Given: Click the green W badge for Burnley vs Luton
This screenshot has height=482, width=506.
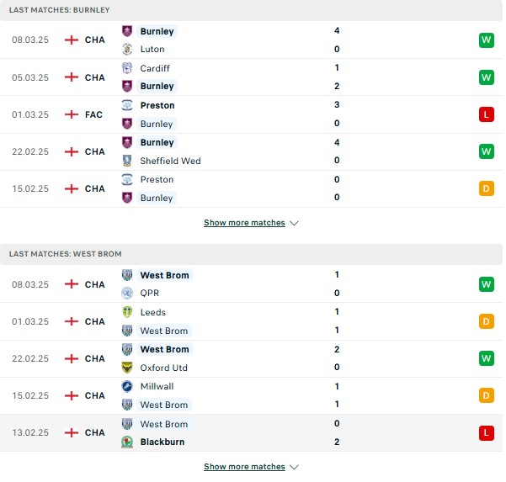Looking at the screenshot, I should (x=487, y=40).
